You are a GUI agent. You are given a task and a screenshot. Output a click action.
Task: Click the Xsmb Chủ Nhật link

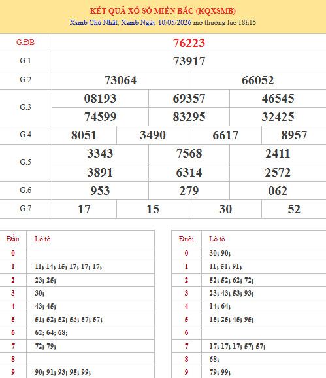point(93,22)
